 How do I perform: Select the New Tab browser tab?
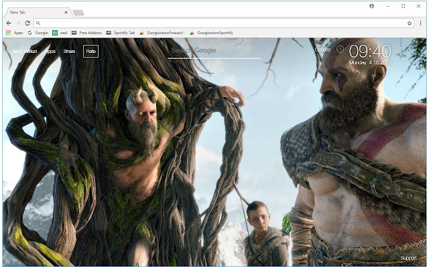[38, 12]
